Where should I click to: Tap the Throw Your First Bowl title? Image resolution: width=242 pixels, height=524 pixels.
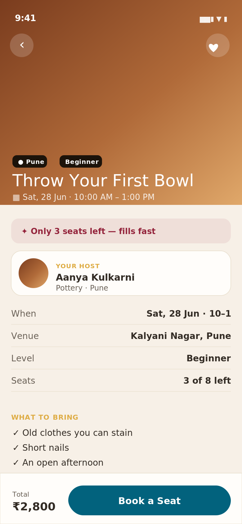point(103,181)
